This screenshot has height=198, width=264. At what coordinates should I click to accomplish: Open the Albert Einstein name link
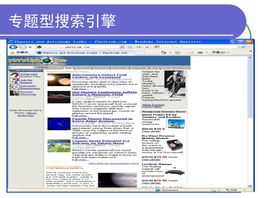153,105
